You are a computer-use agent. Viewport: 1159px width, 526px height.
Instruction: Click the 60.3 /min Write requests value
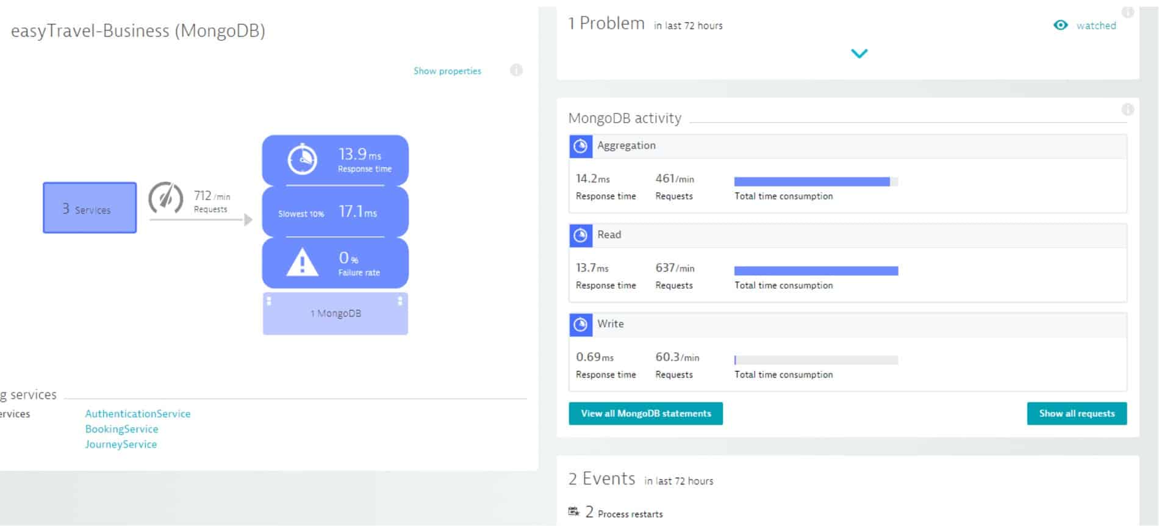coord(677,357)
